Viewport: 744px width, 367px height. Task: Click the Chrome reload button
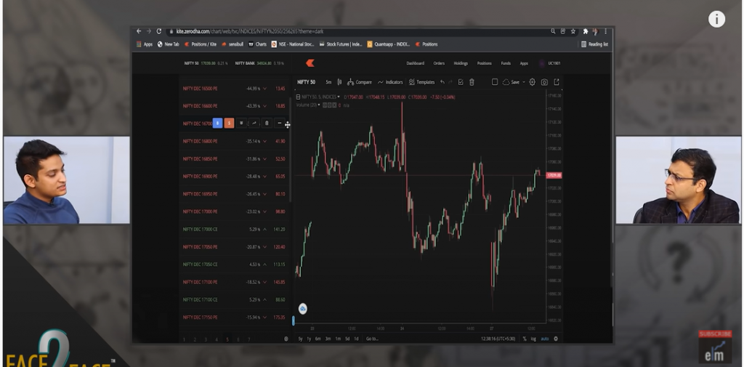[159, 31]
